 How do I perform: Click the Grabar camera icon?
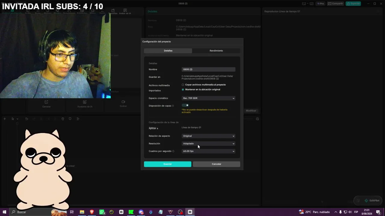coord(123,102)
